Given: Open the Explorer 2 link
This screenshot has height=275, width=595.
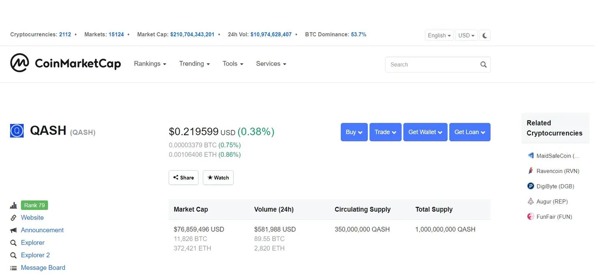Looking at the screenshot, I should 35,255.
